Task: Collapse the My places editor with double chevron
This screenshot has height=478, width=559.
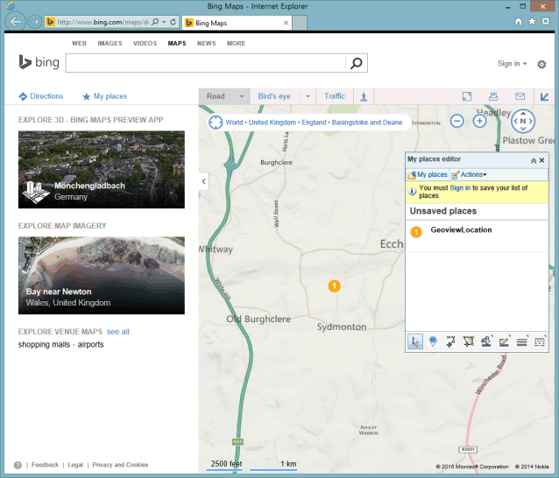Action: coord(534,160)
